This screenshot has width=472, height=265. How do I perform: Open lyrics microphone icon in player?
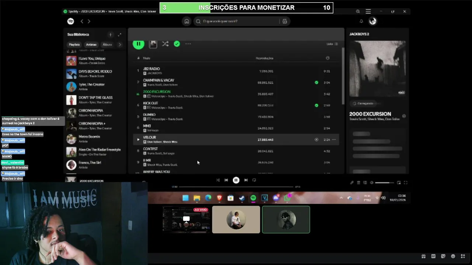pos(352,183)
